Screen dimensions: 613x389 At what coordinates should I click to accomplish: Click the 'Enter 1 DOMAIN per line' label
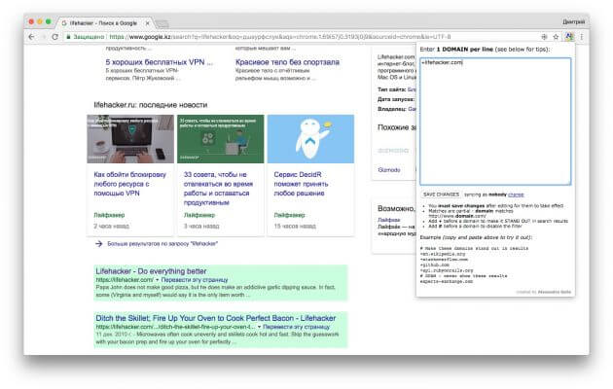pos(485,50)
